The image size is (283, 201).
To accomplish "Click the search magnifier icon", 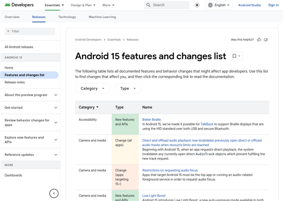I will pos(148,5).
